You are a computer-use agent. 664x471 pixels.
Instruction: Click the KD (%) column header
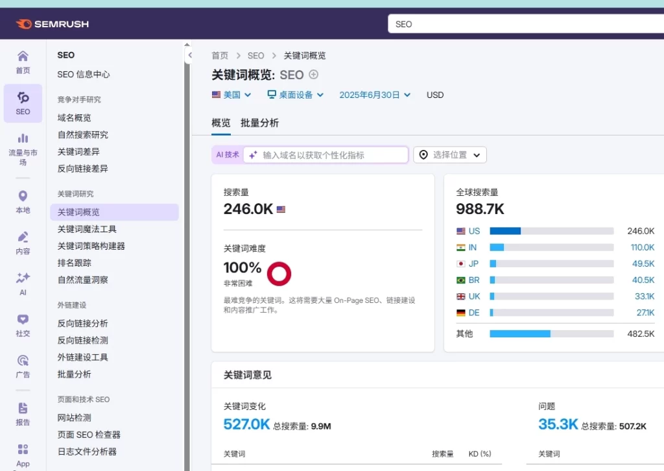tap(480, 454)
